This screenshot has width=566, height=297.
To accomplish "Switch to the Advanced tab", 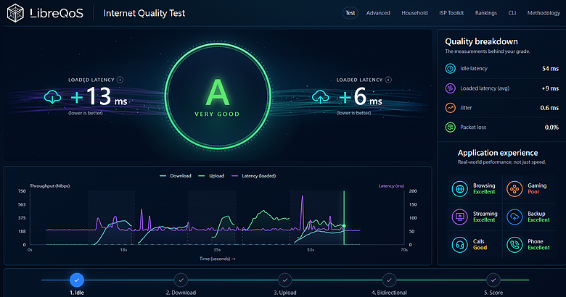I will pos(378,13).
